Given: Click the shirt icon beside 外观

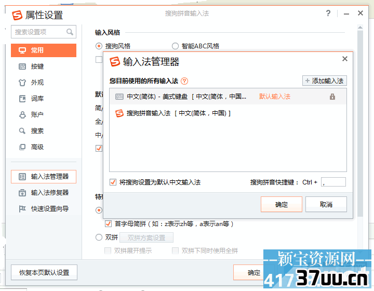Looking at the screenshot, I should [22, 83].
